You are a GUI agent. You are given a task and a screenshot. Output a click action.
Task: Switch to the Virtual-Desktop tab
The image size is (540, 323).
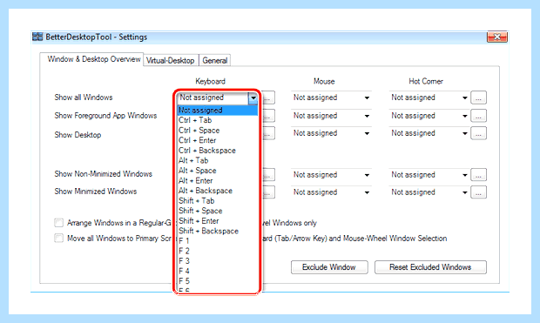[x=171, y=61]
